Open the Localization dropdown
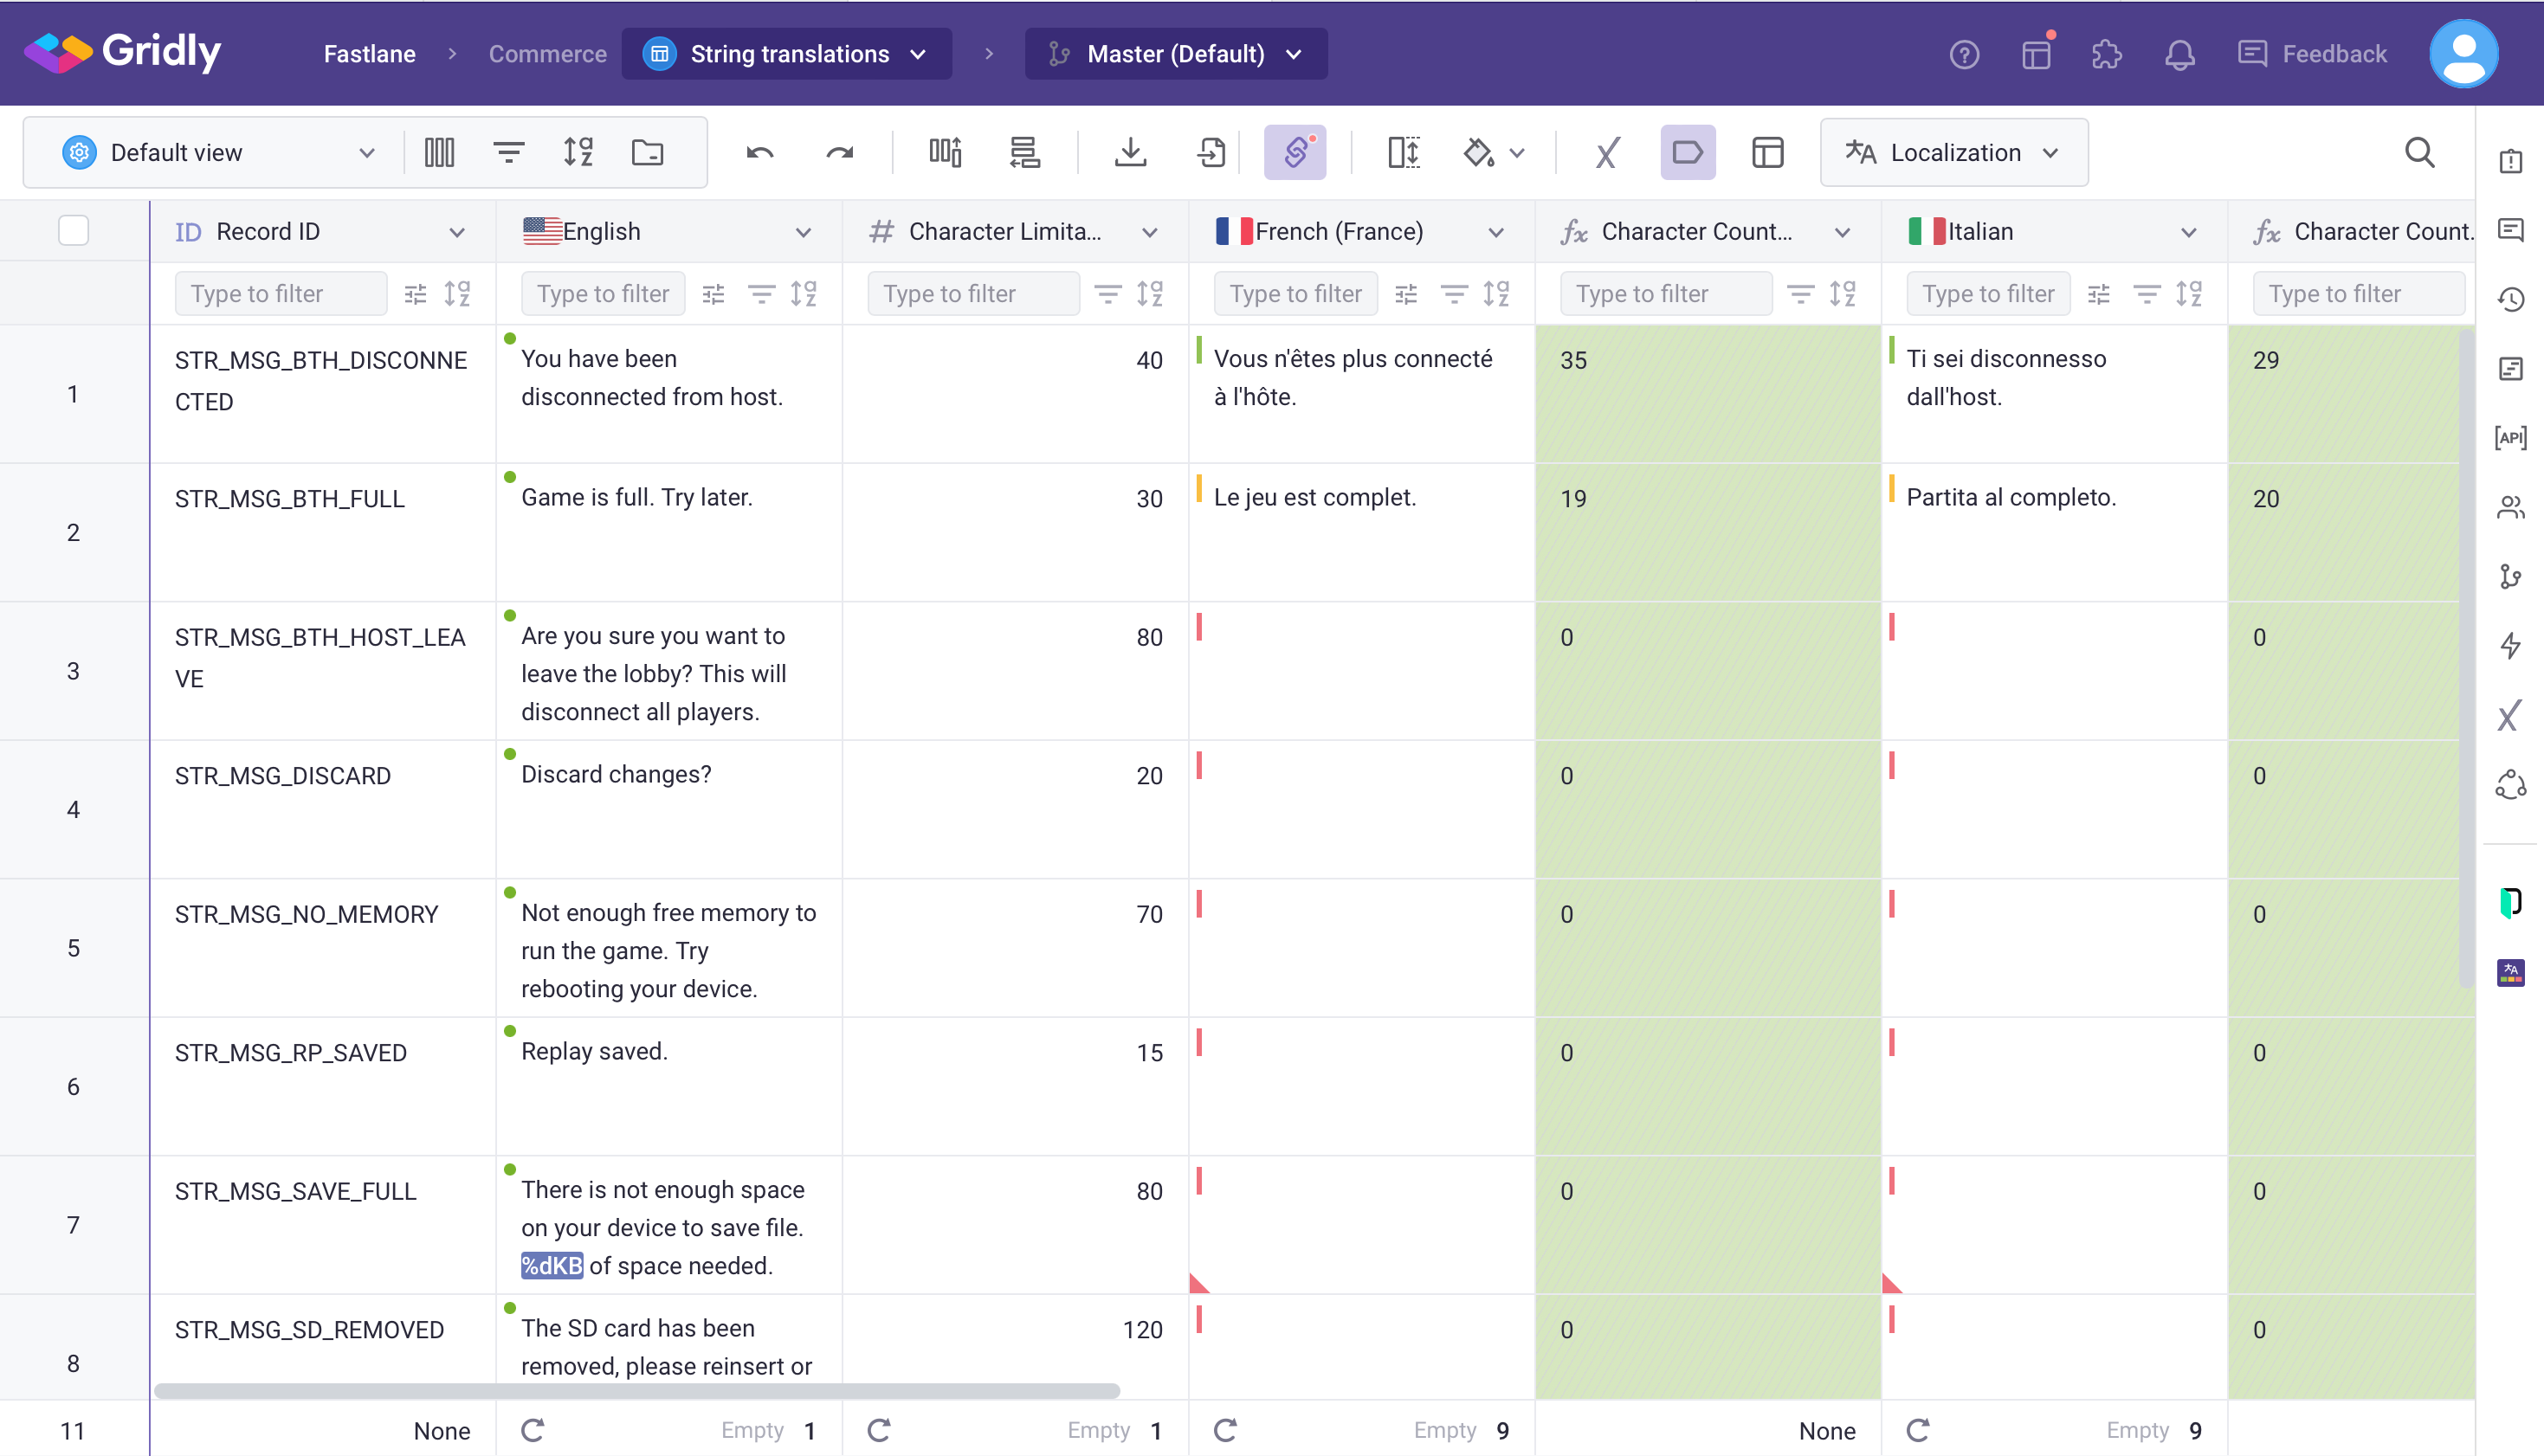The width and height of the screenshot is (2544, 1456). click(1953, 153)
